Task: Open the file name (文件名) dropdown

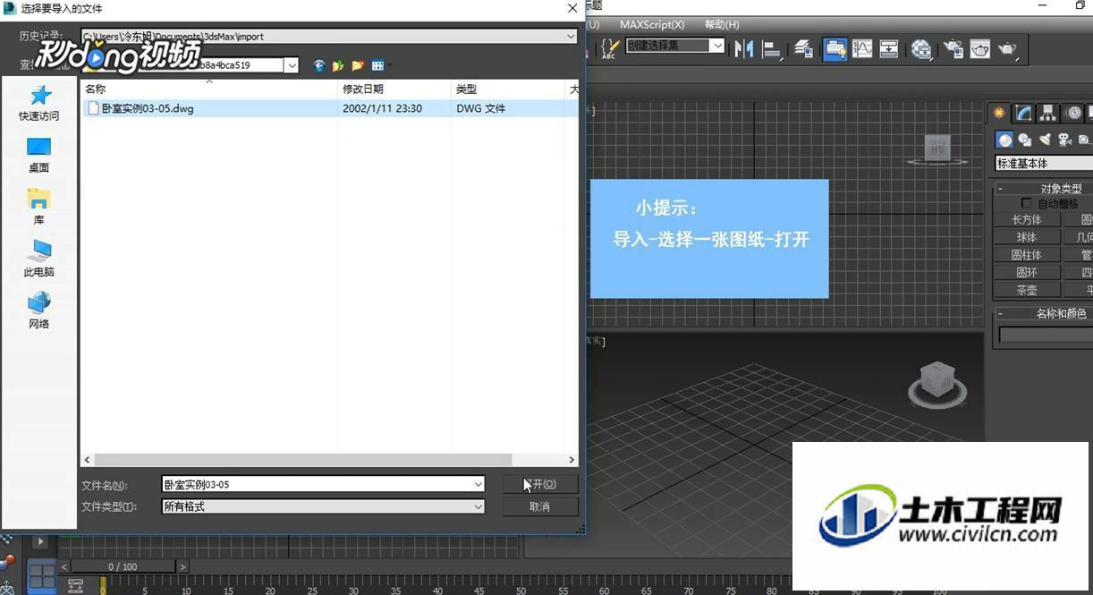Action: coord(479,484)
